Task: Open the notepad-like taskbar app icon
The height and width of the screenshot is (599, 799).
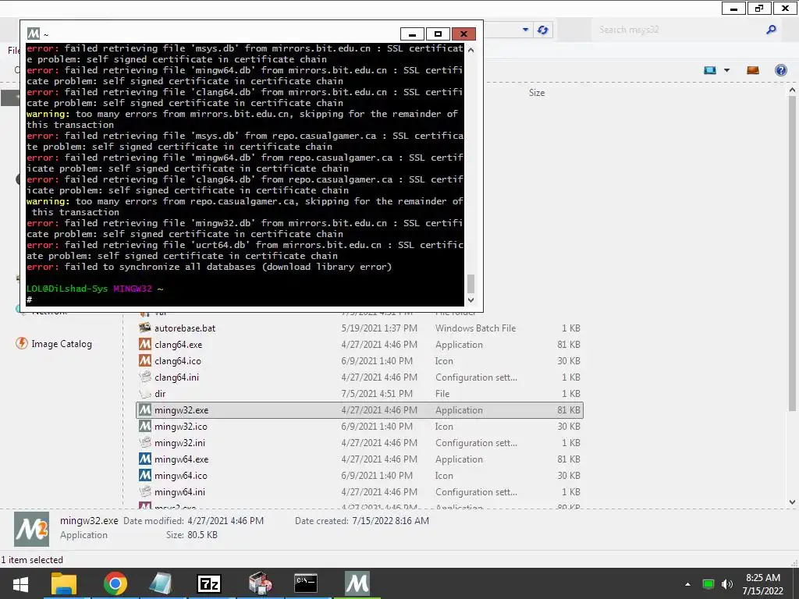Action: pos(161,583)
